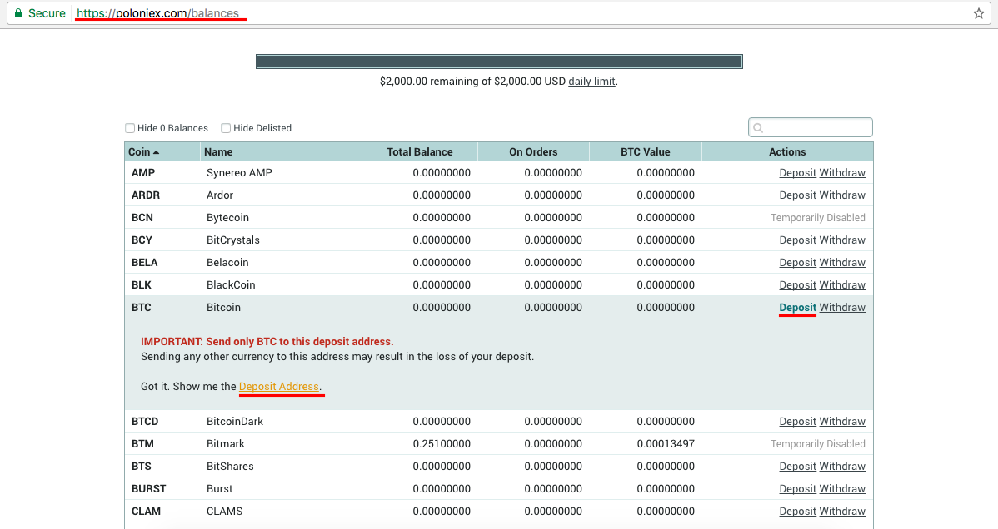Viewport: 998px width, 529px height.
Task: Select the Bitmark total balance 0.25100000
Action: [442, 444]
